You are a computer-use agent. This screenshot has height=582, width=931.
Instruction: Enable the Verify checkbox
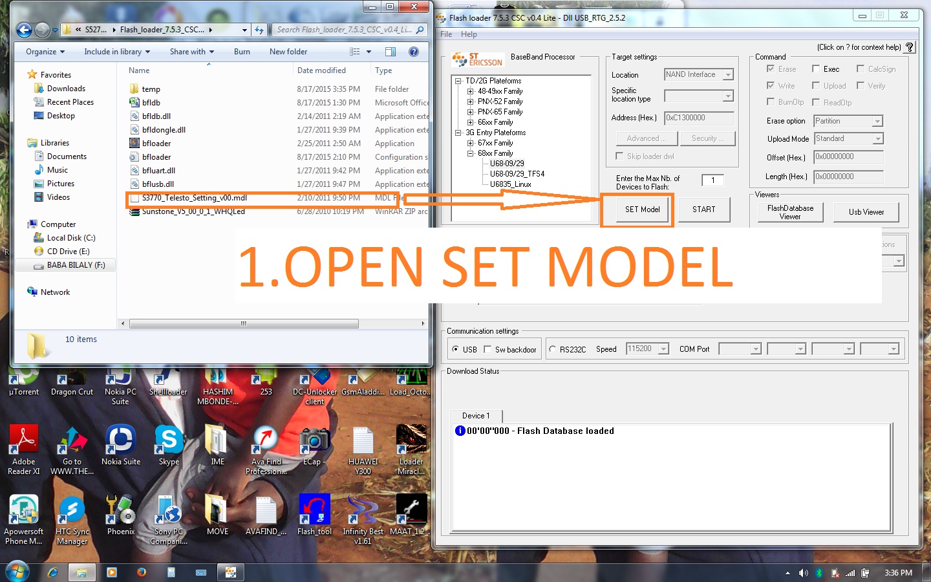tap(861, 85)
